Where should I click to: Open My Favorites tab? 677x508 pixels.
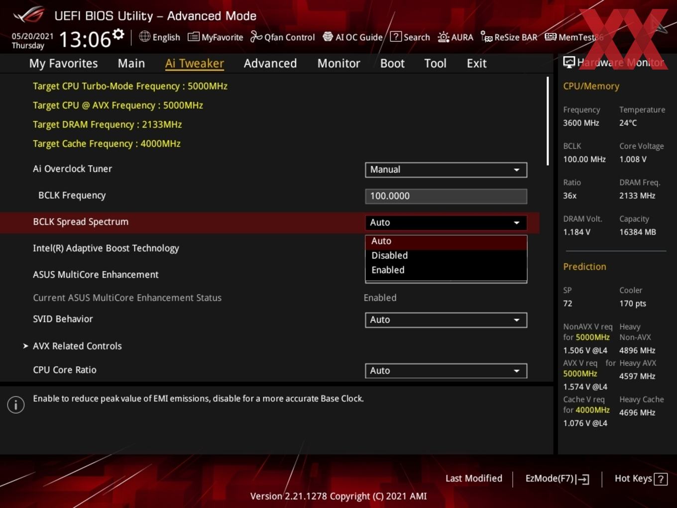(x=63, y=63)
